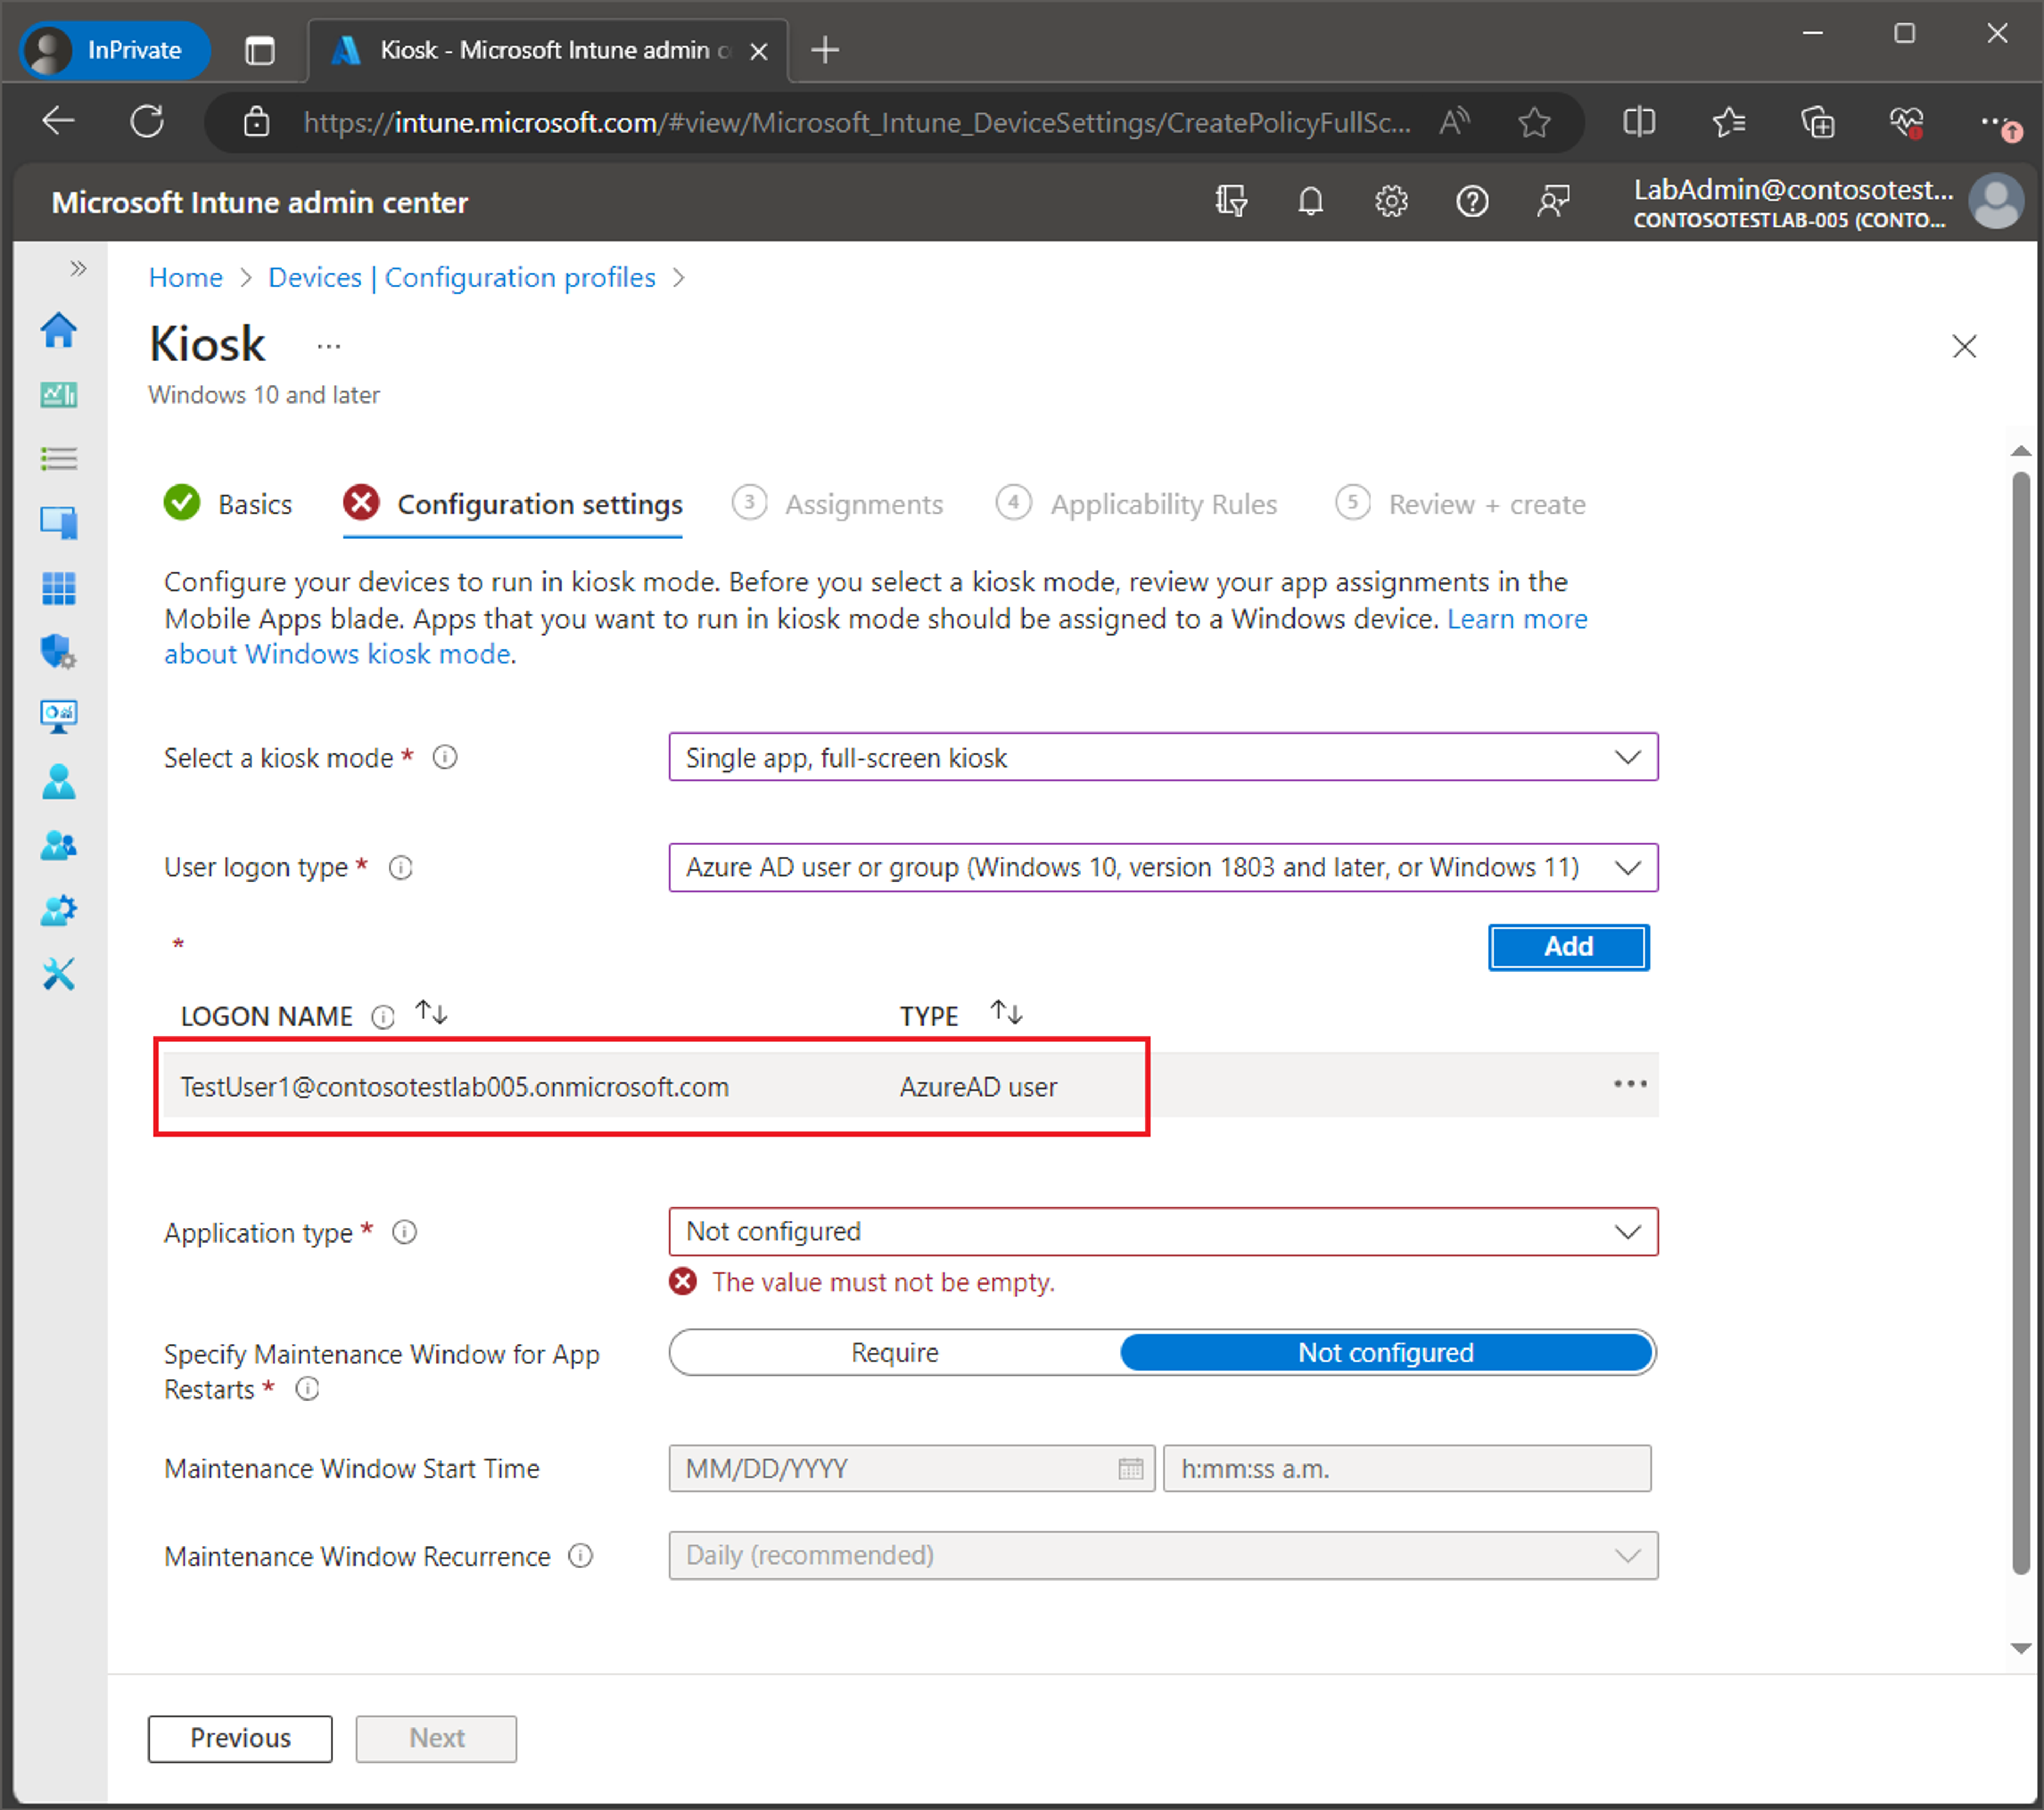2044x1810 pixels.
Task: Click info icon next to Maintenance Window Recurrence
Action: (x=580, y=1556)
